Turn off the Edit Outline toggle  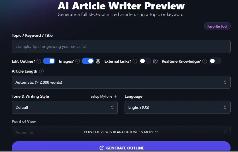pos(49,61)
